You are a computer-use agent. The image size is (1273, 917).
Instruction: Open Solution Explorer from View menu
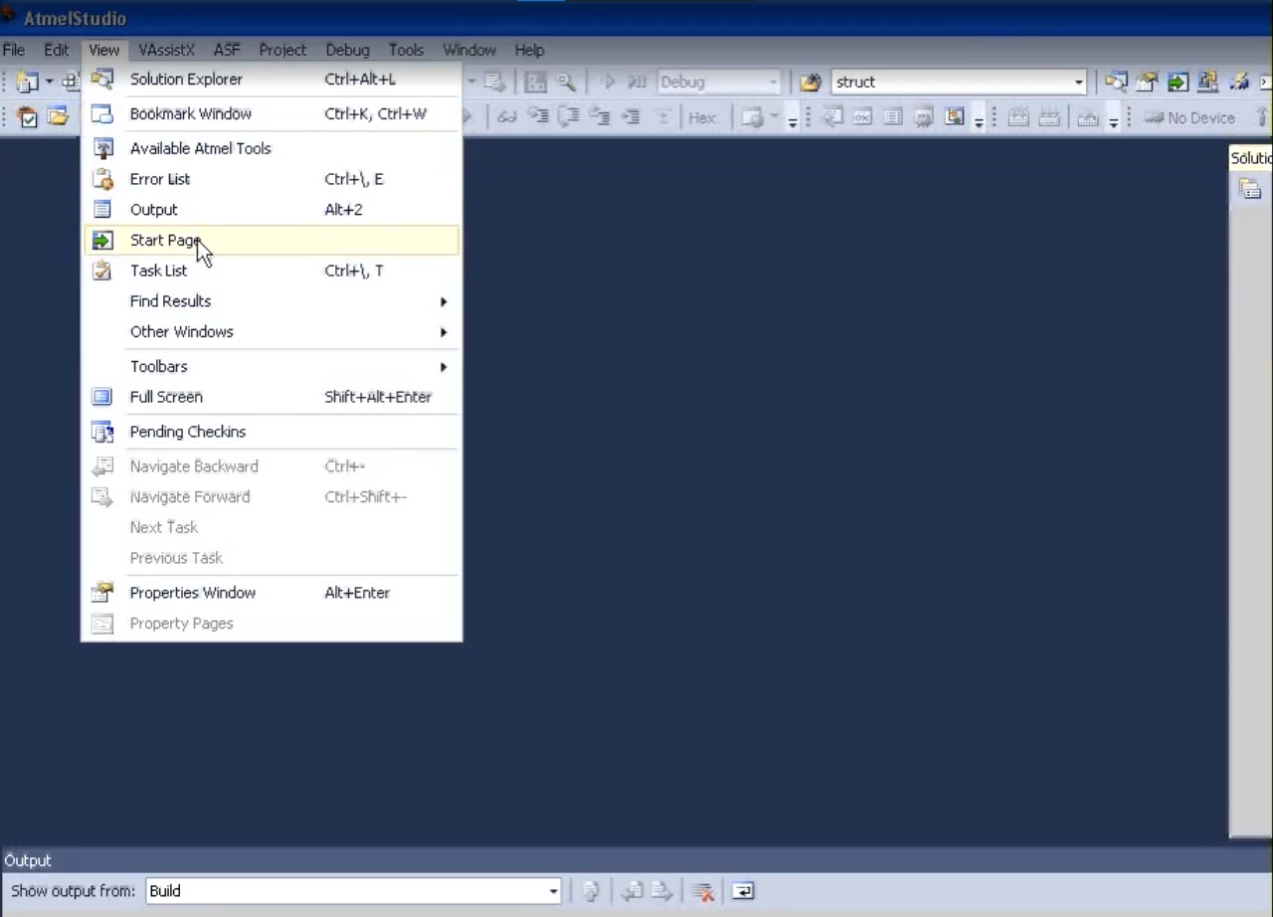(271, 80)
